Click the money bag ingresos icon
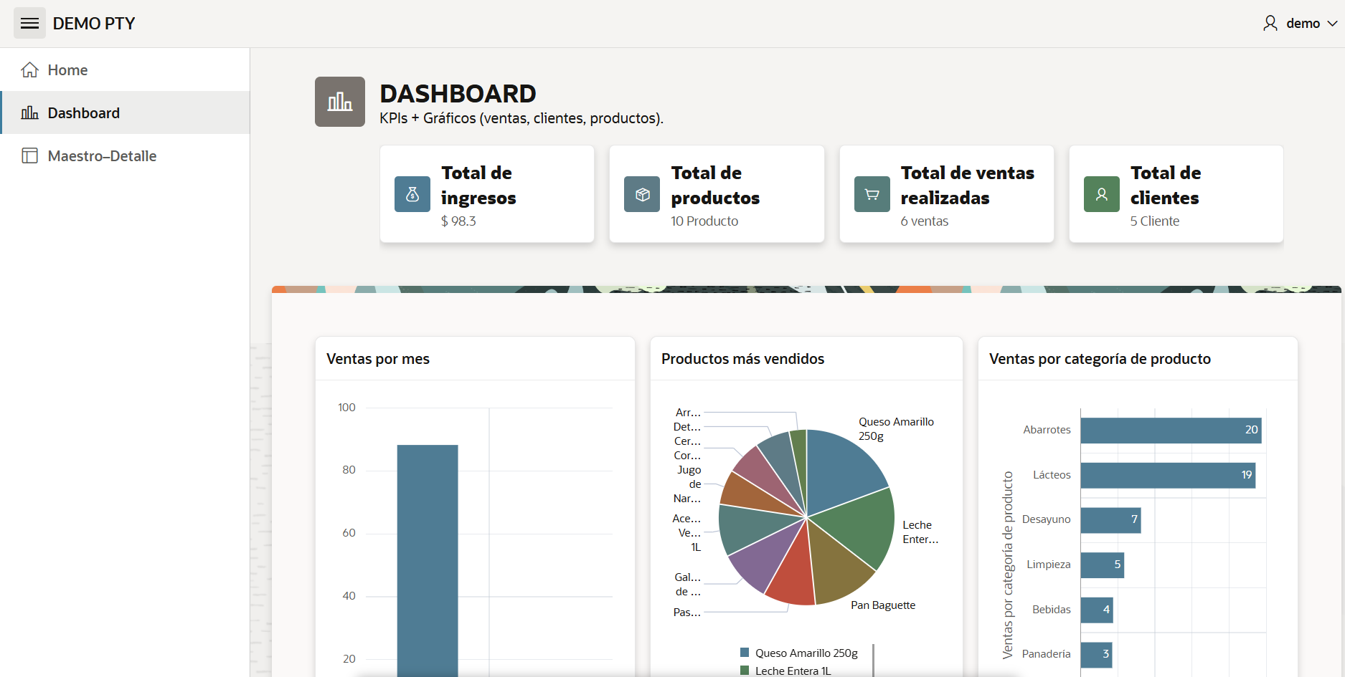Viewport: 1345px width, 677px height. [x=412, y=194]
